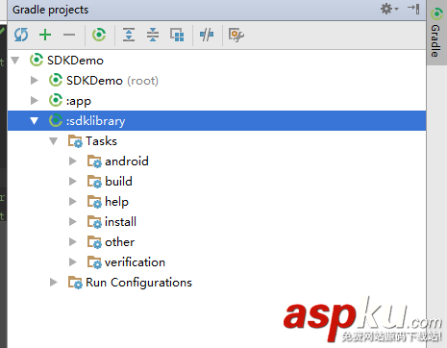The height and width of the screenshot is (348, 447).
Task: Select the android tasks folder
Action: coord(216,162)
